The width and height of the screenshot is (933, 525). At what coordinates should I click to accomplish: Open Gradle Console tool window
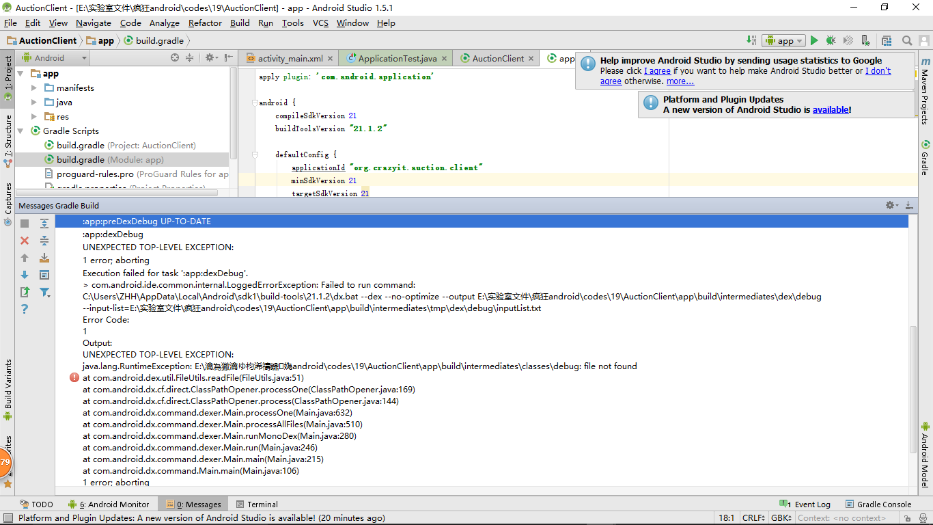pos(878,504)
